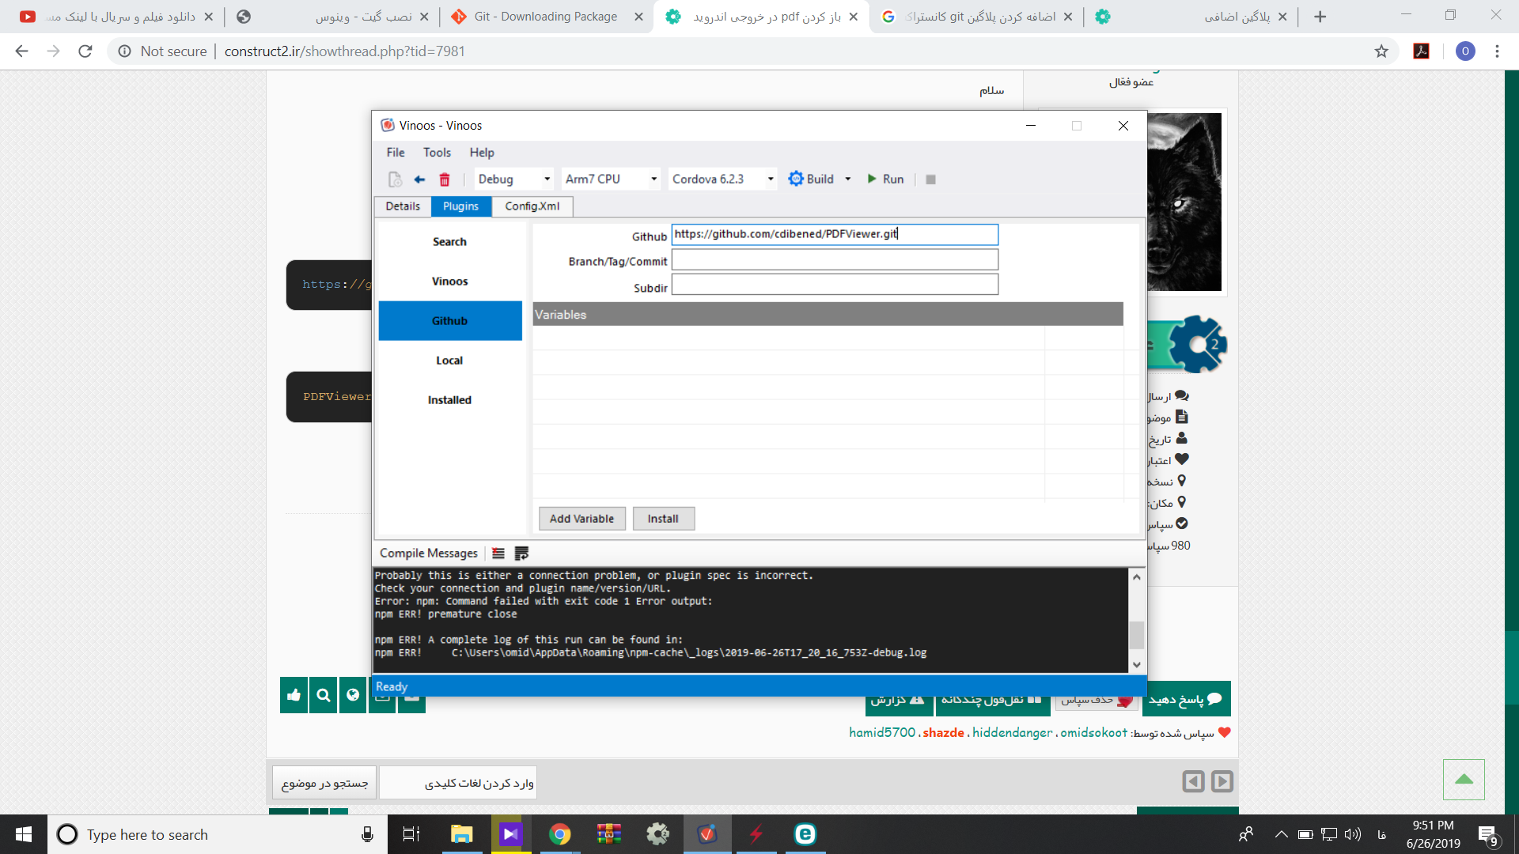Select Github in the plugin sidebar
Image resolution: width=1519 pixels, height=854 pixels.
pos(450,321)
